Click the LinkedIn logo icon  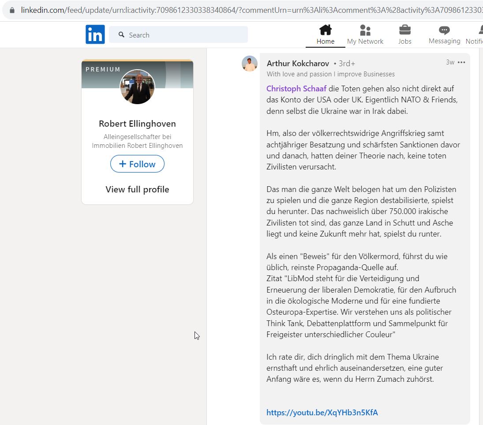(95, 34)
